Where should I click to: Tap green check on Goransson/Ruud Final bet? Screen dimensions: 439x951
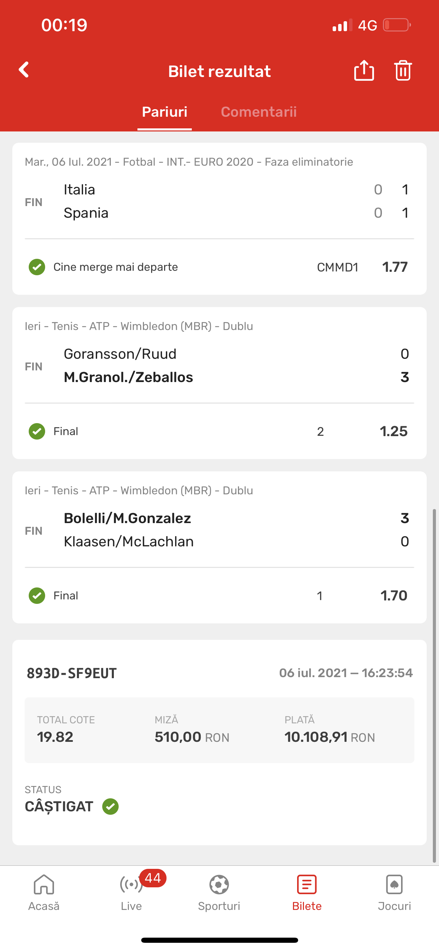(x=37, y=431)
